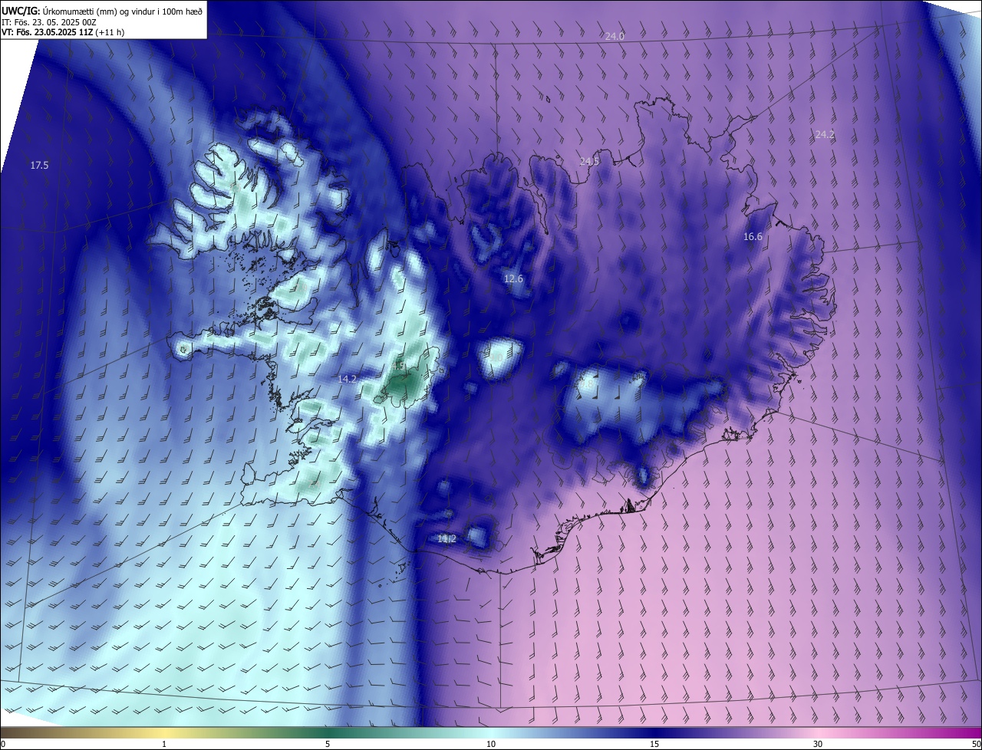982x750 pixels.
Task: Click the title text 'Úrkomumætti (mm) og vindur í 100m hæð'
Action: 122,11
